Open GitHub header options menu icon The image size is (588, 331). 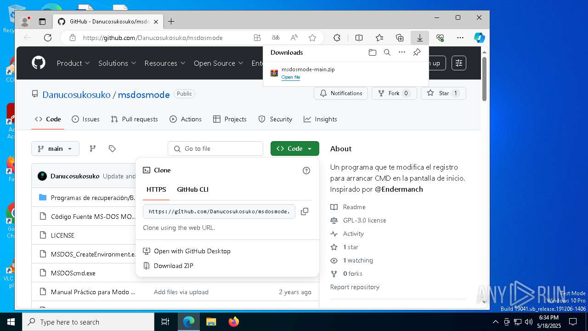click(459, 63)
